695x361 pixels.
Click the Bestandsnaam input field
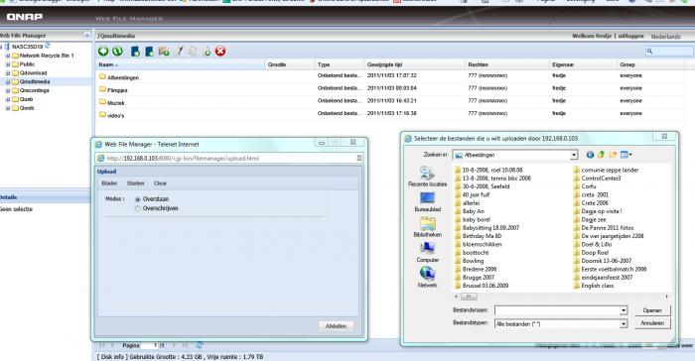[x=557, y=310]
